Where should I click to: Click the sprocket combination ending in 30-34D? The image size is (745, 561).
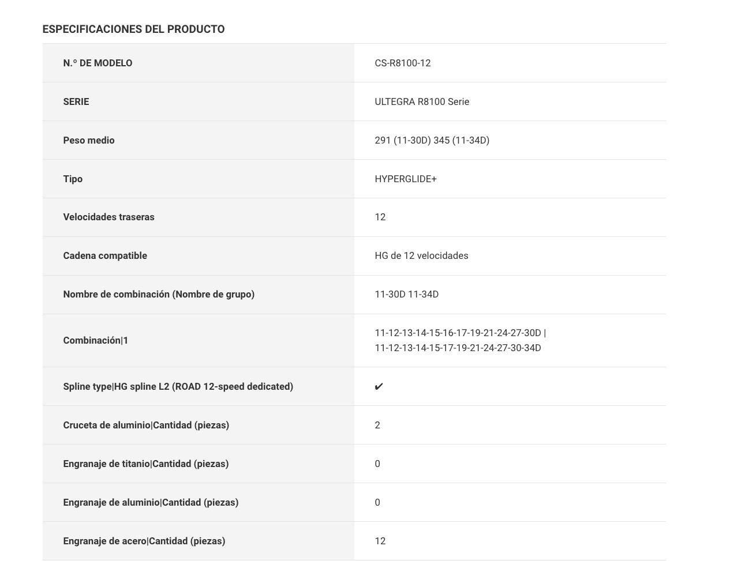[x=458, y=348]
